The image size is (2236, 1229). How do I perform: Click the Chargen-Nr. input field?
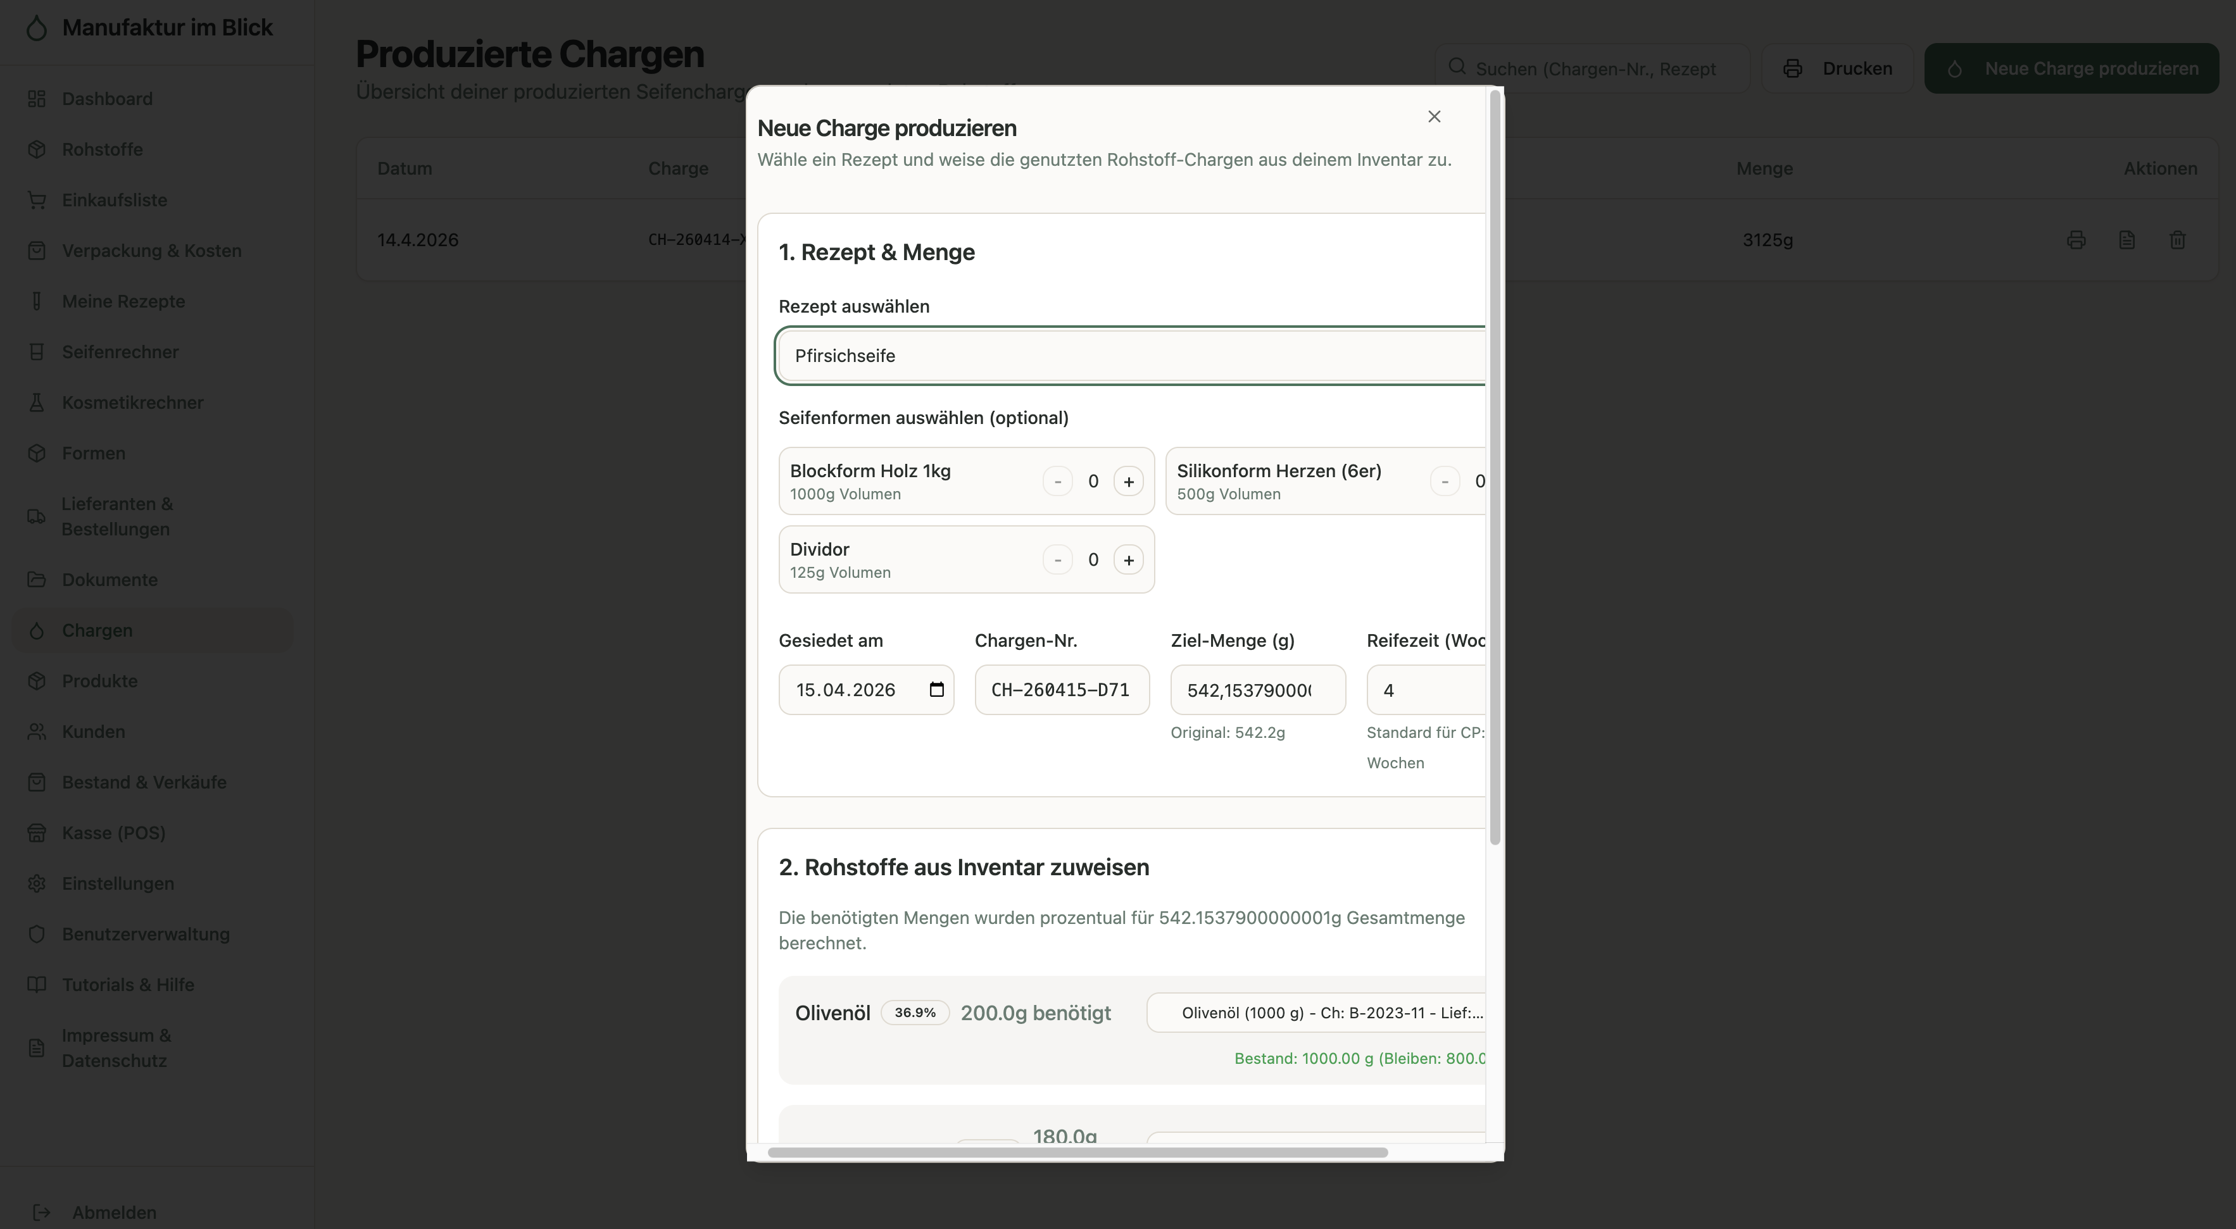1062,690
